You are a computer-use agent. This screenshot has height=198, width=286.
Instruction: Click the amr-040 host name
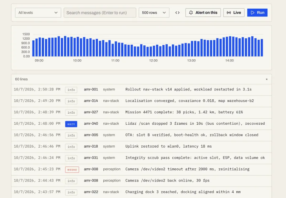coord(91,123)
